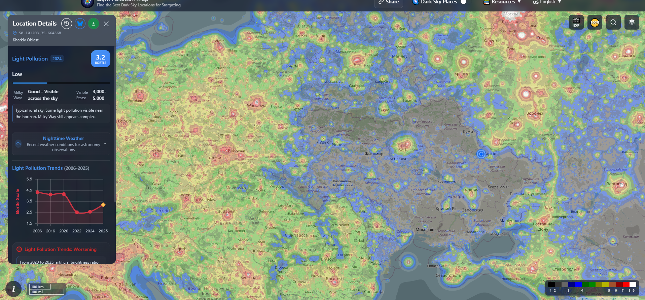Click the Bucuresti city label on map
The image size is (645, 300).
pos(335,279)
